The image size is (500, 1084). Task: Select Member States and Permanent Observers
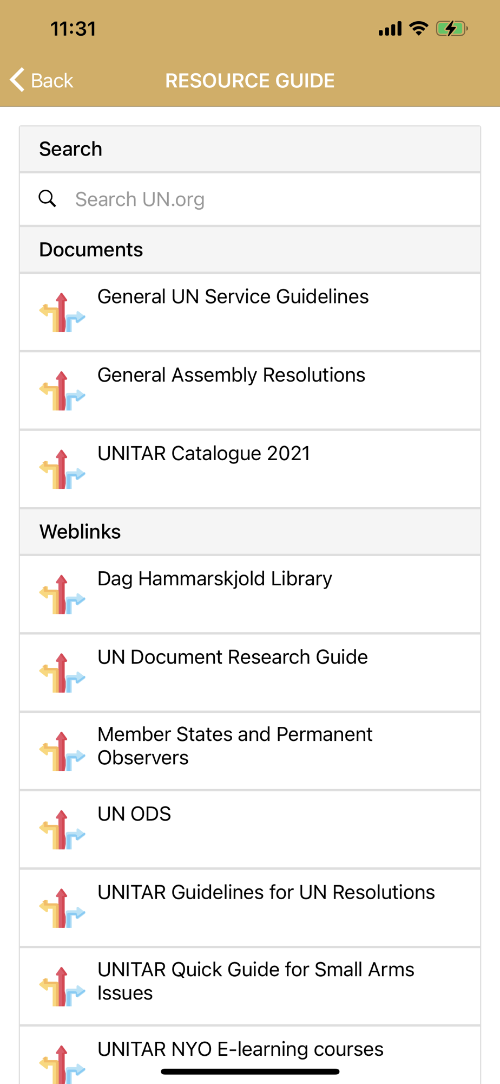[250, 751]
